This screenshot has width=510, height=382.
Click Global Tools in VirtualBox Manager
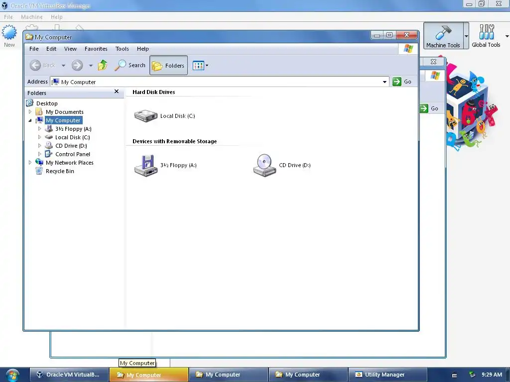coord(486,36)
